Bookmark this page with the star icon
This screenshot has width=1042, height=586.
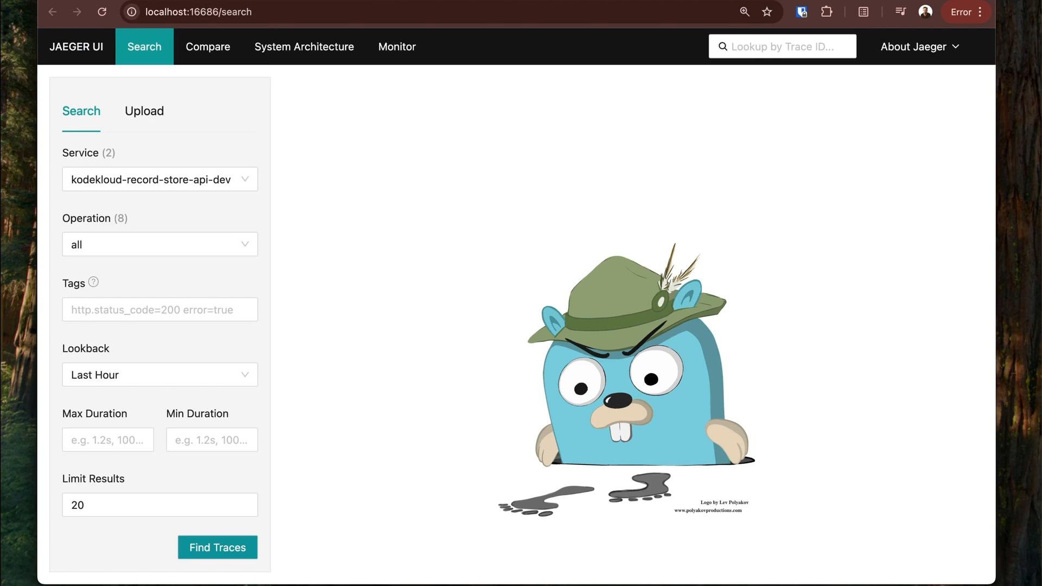pyautogui.click(x=767, y=12)
